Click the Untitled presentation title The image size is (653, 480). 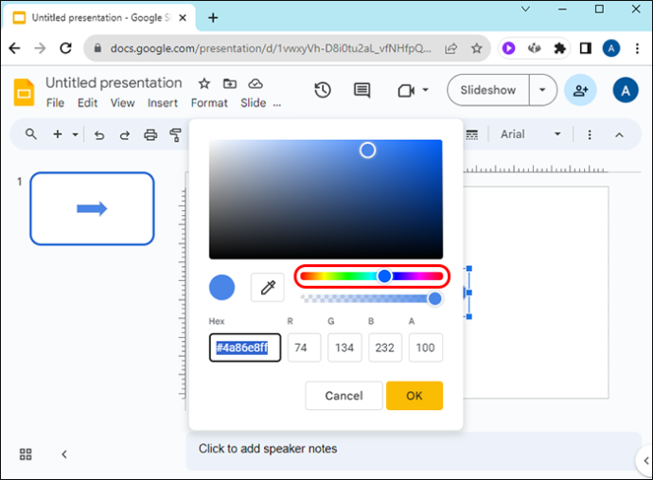[x=114, y=83]
